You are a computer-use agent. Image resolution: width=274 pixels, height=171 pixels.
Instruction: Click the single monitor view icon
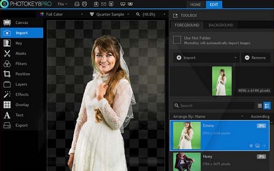click(x=123, y=4)
